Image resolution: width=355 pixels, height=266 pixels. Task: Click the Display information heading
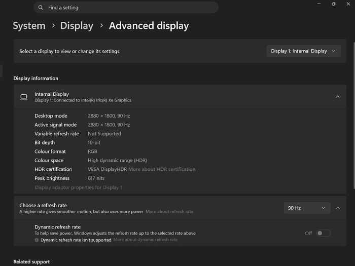[x=36, y=78]
